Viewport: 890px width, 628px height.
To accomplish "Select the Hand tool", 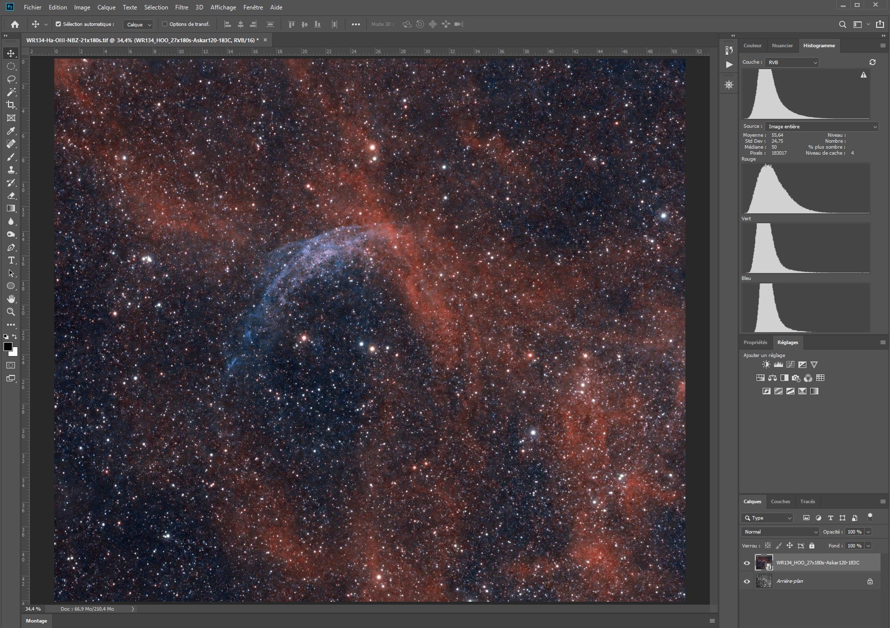I will (x=11, y=299).
